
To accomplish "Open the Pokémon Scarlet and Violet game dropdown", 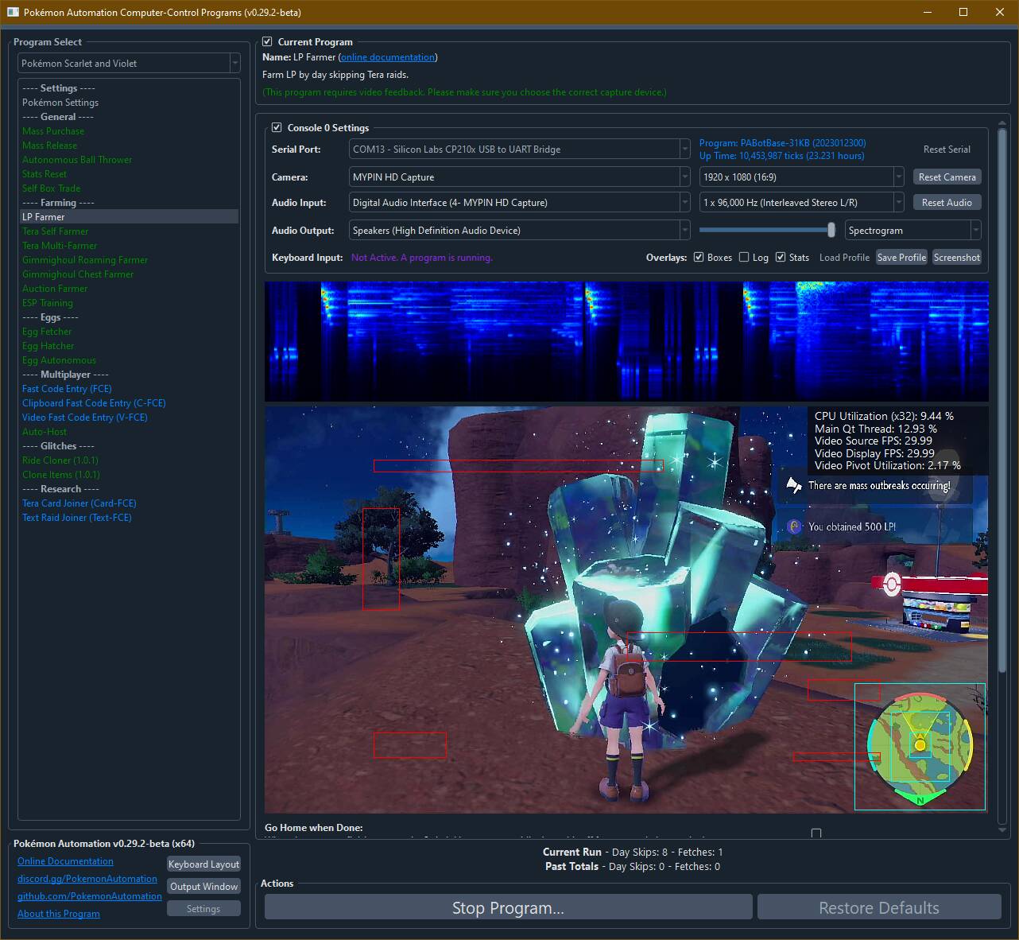I will coord(129,64).
